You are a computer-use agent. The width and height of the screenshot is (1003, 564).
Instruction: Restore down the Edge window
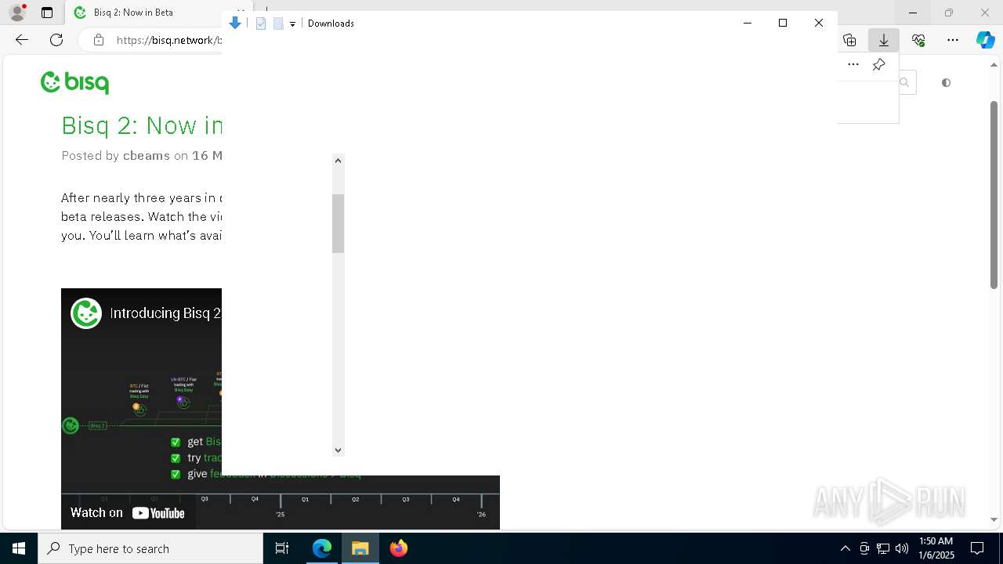click(x=949, y=13)
